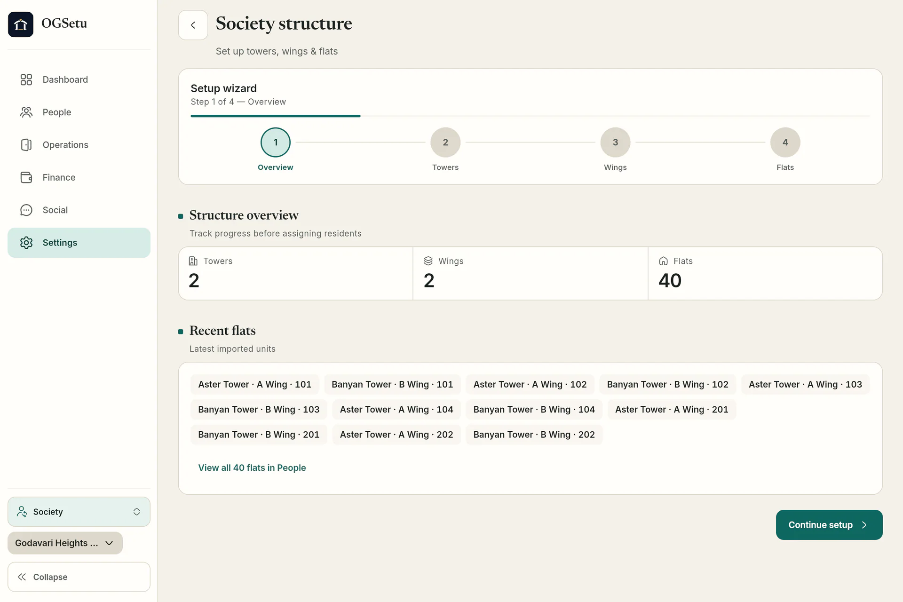Image resolution: width=903 pixels, height=602 pixels.
Task: Go to the Finance section
Action: click(x=79, y=177)
